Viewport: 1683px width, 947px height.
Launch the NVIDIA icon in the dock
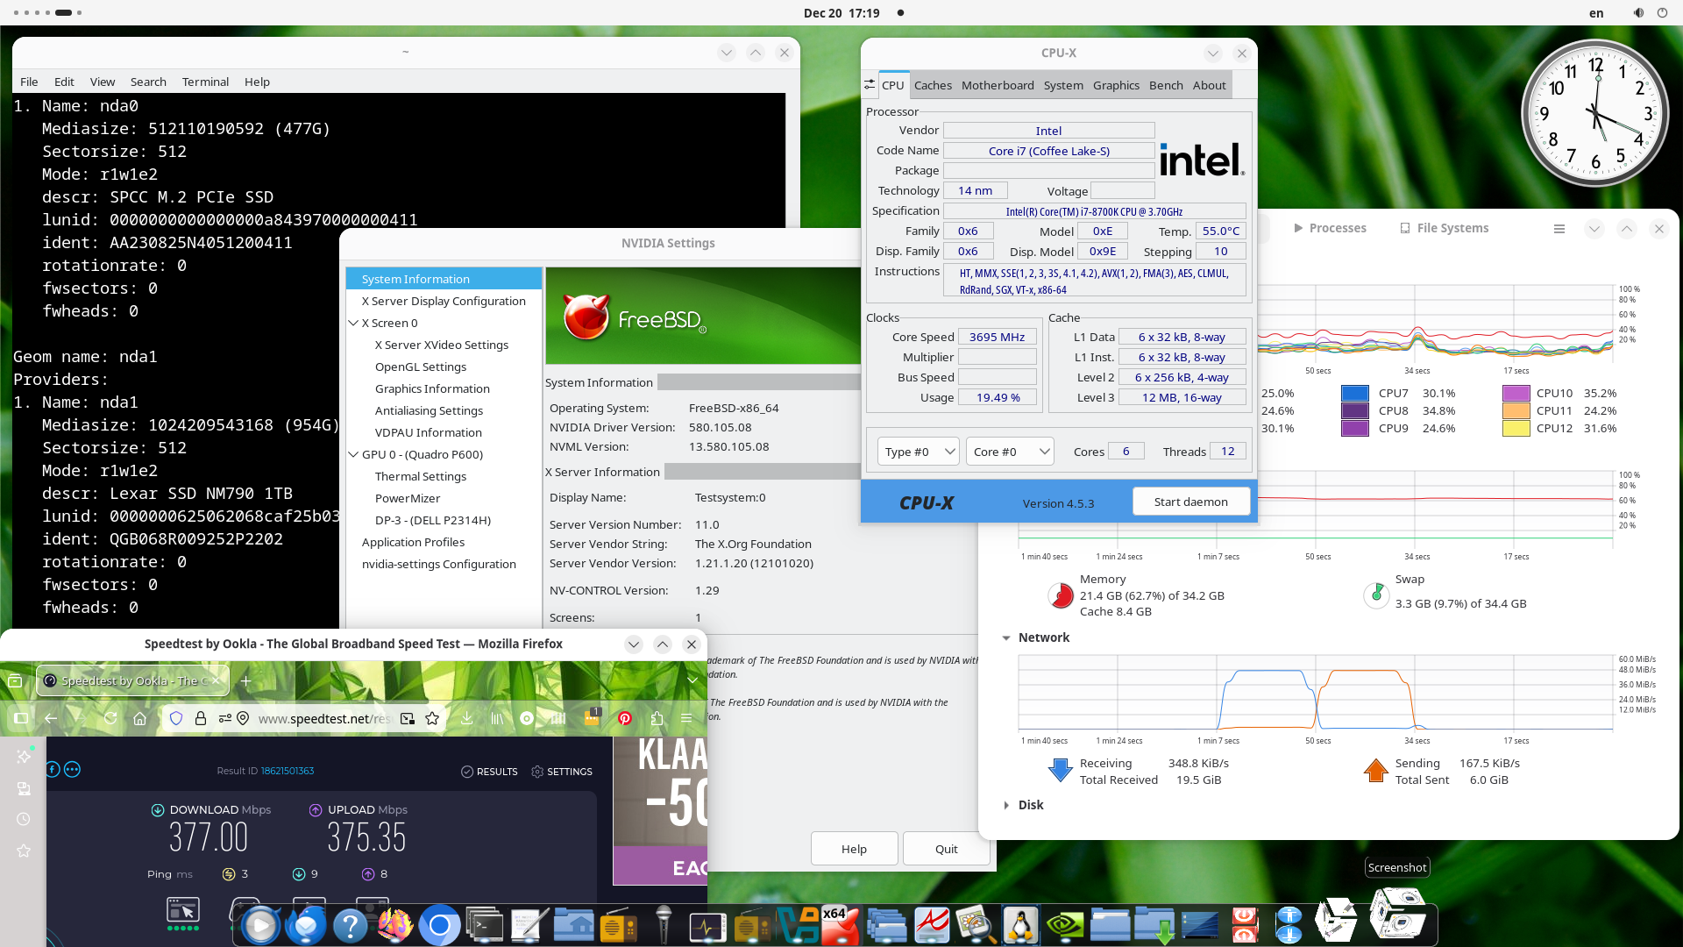(x=1065, y=926)
